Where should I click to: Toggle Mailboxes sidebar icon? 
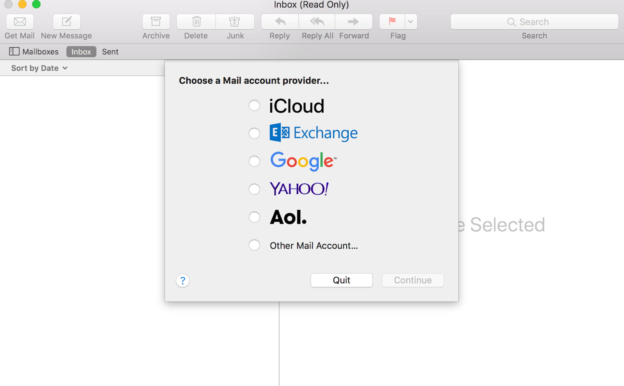point(14,51)
